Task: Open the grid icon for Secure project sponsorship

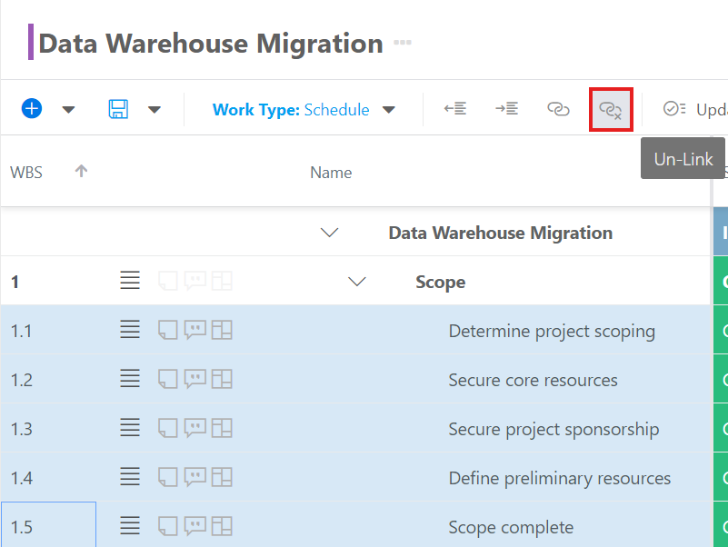Action: [222, 428]
